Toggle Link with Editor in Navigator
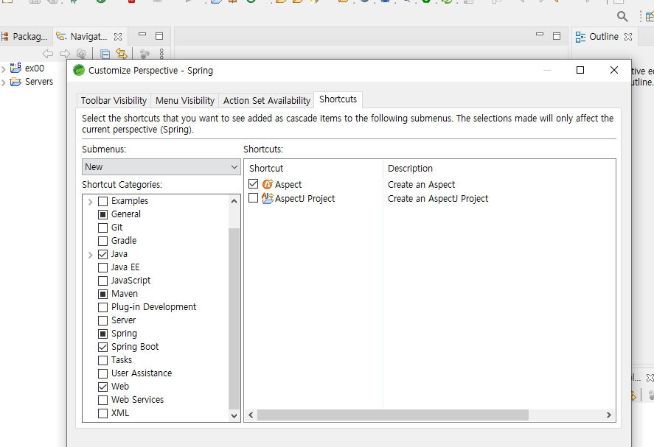The image size is (654, 447). (x=122, y=54)
